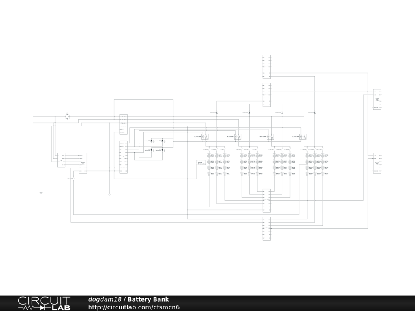Click the leftmost diode above the relays

(x=217, y=113)
